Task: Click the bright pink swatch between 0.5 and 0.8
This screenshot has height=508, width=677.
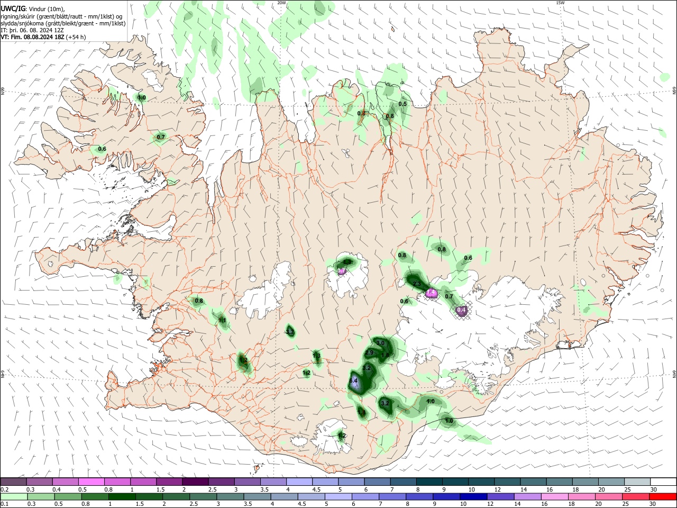Action: click(x=91, y=482)
